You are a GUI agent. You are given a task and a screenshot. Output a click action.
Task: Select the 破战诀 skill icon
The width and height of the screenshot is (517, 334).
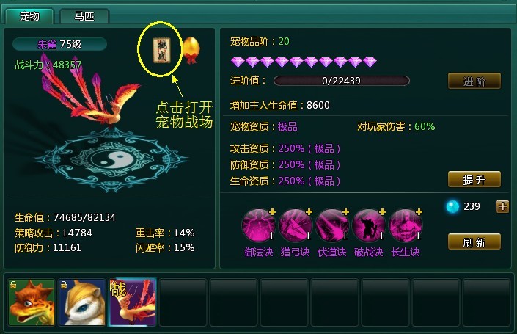[x=368, y=225]
